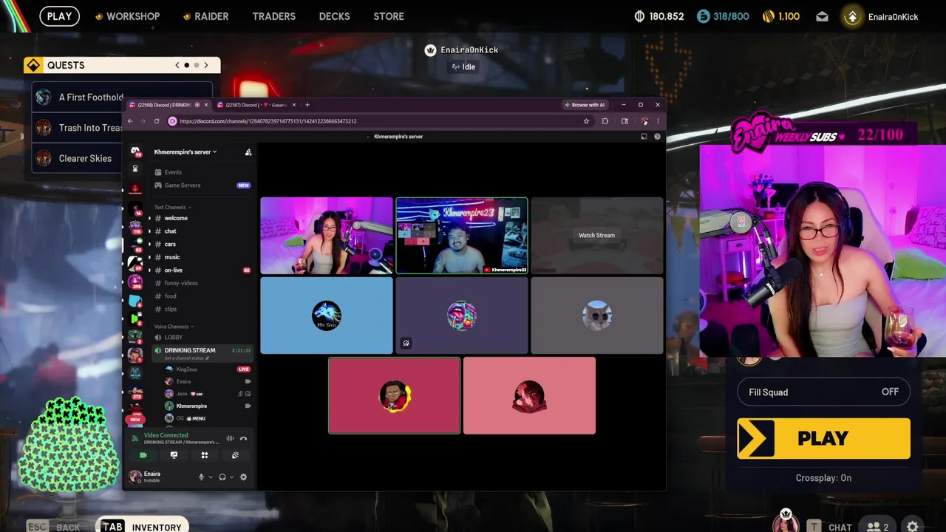Go to next quests page arrow

(x=206, y=65)
